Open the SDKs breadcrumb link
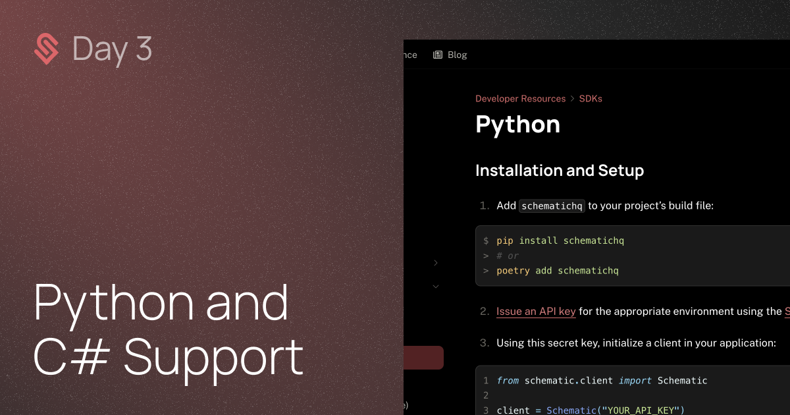The image size is (790, 415). pos(591,98)
